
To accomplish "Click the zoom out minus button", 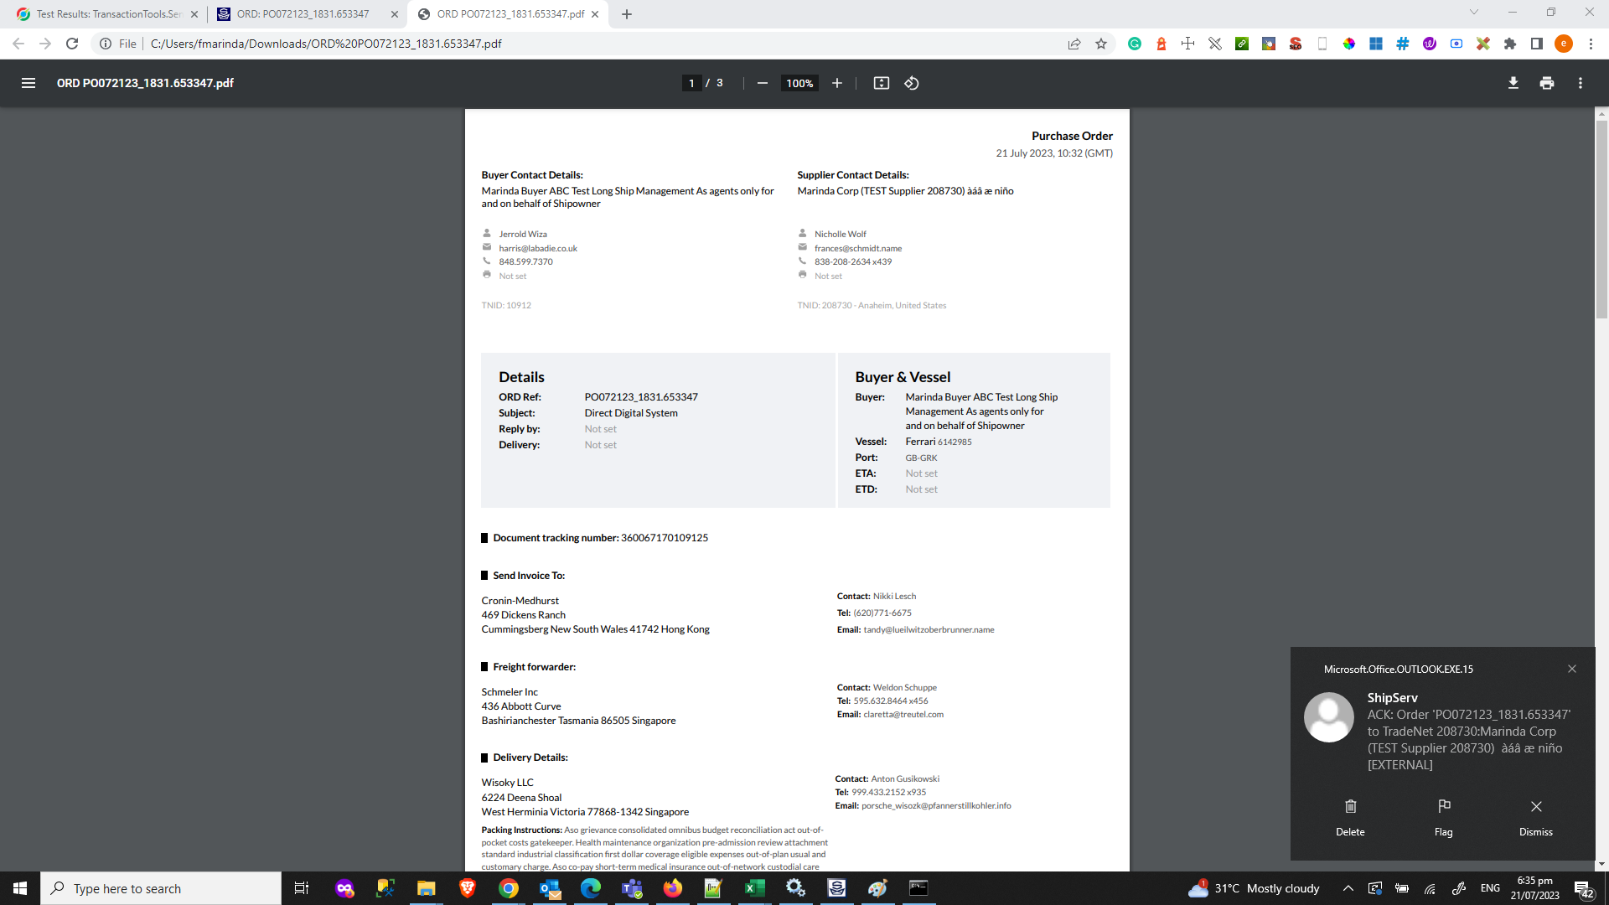I will [x=762, y=83].
